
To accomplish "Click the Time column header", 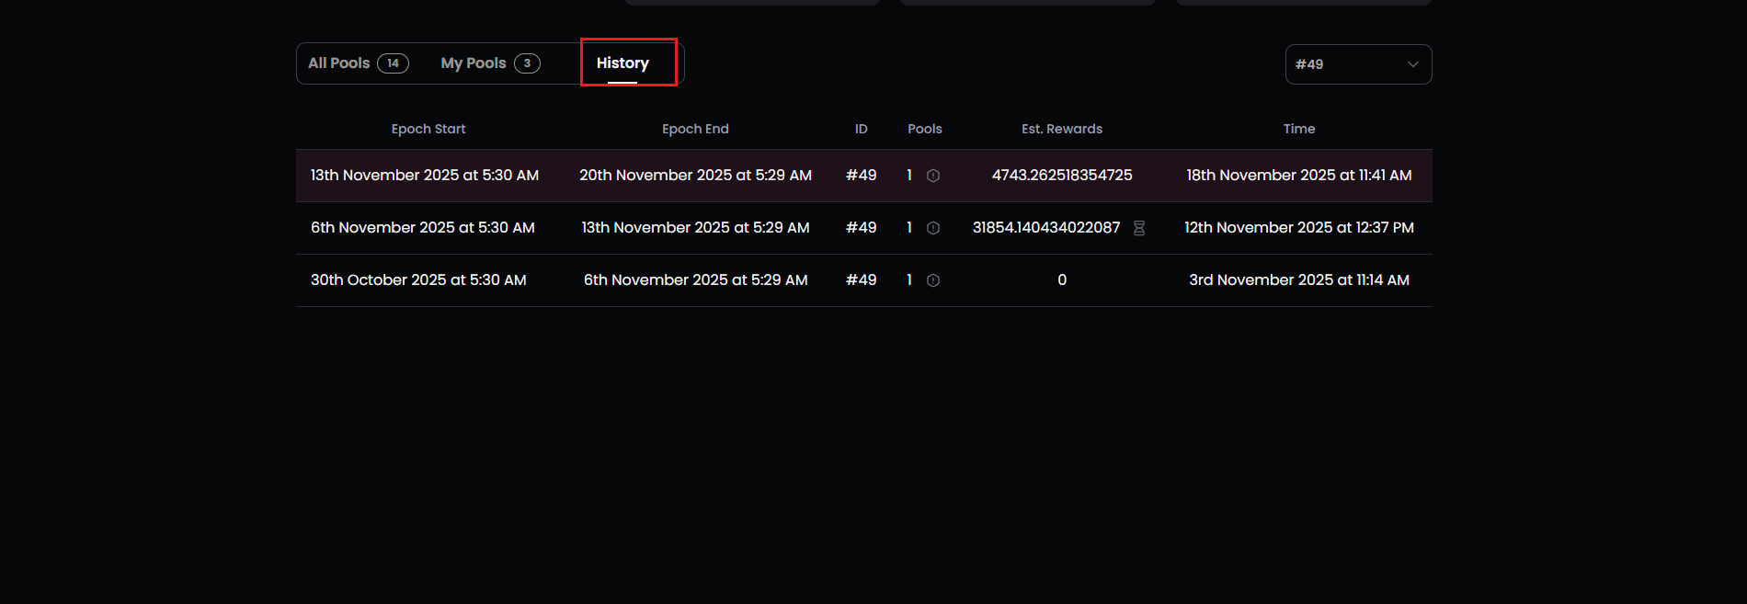I will point(1298,129).
